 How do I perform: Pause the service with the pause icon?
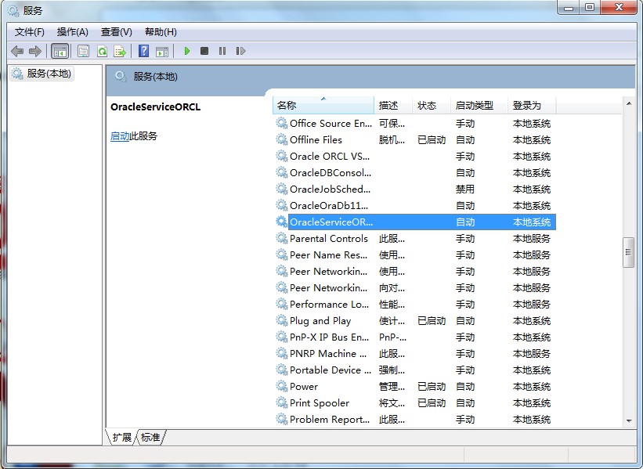pos(222,51)
